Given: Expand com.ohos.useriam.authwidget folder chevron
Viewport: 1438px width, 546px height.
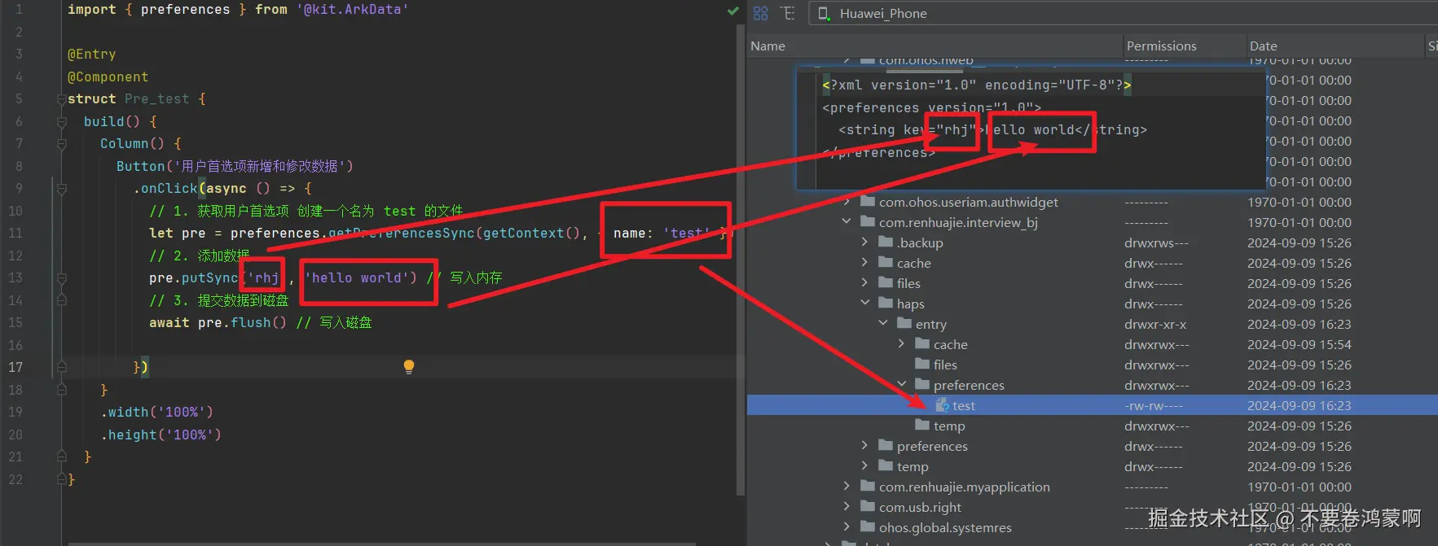Looking at the screenshot, I should tap(847, 202).
